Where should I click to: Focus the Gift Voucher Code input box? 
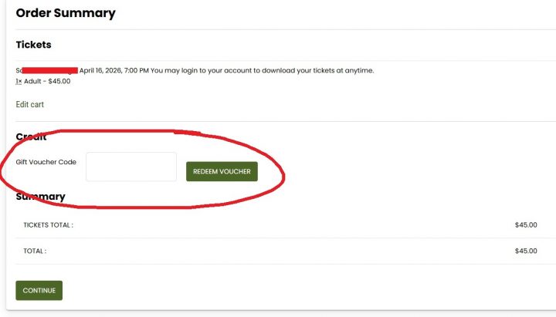(131, 167)
